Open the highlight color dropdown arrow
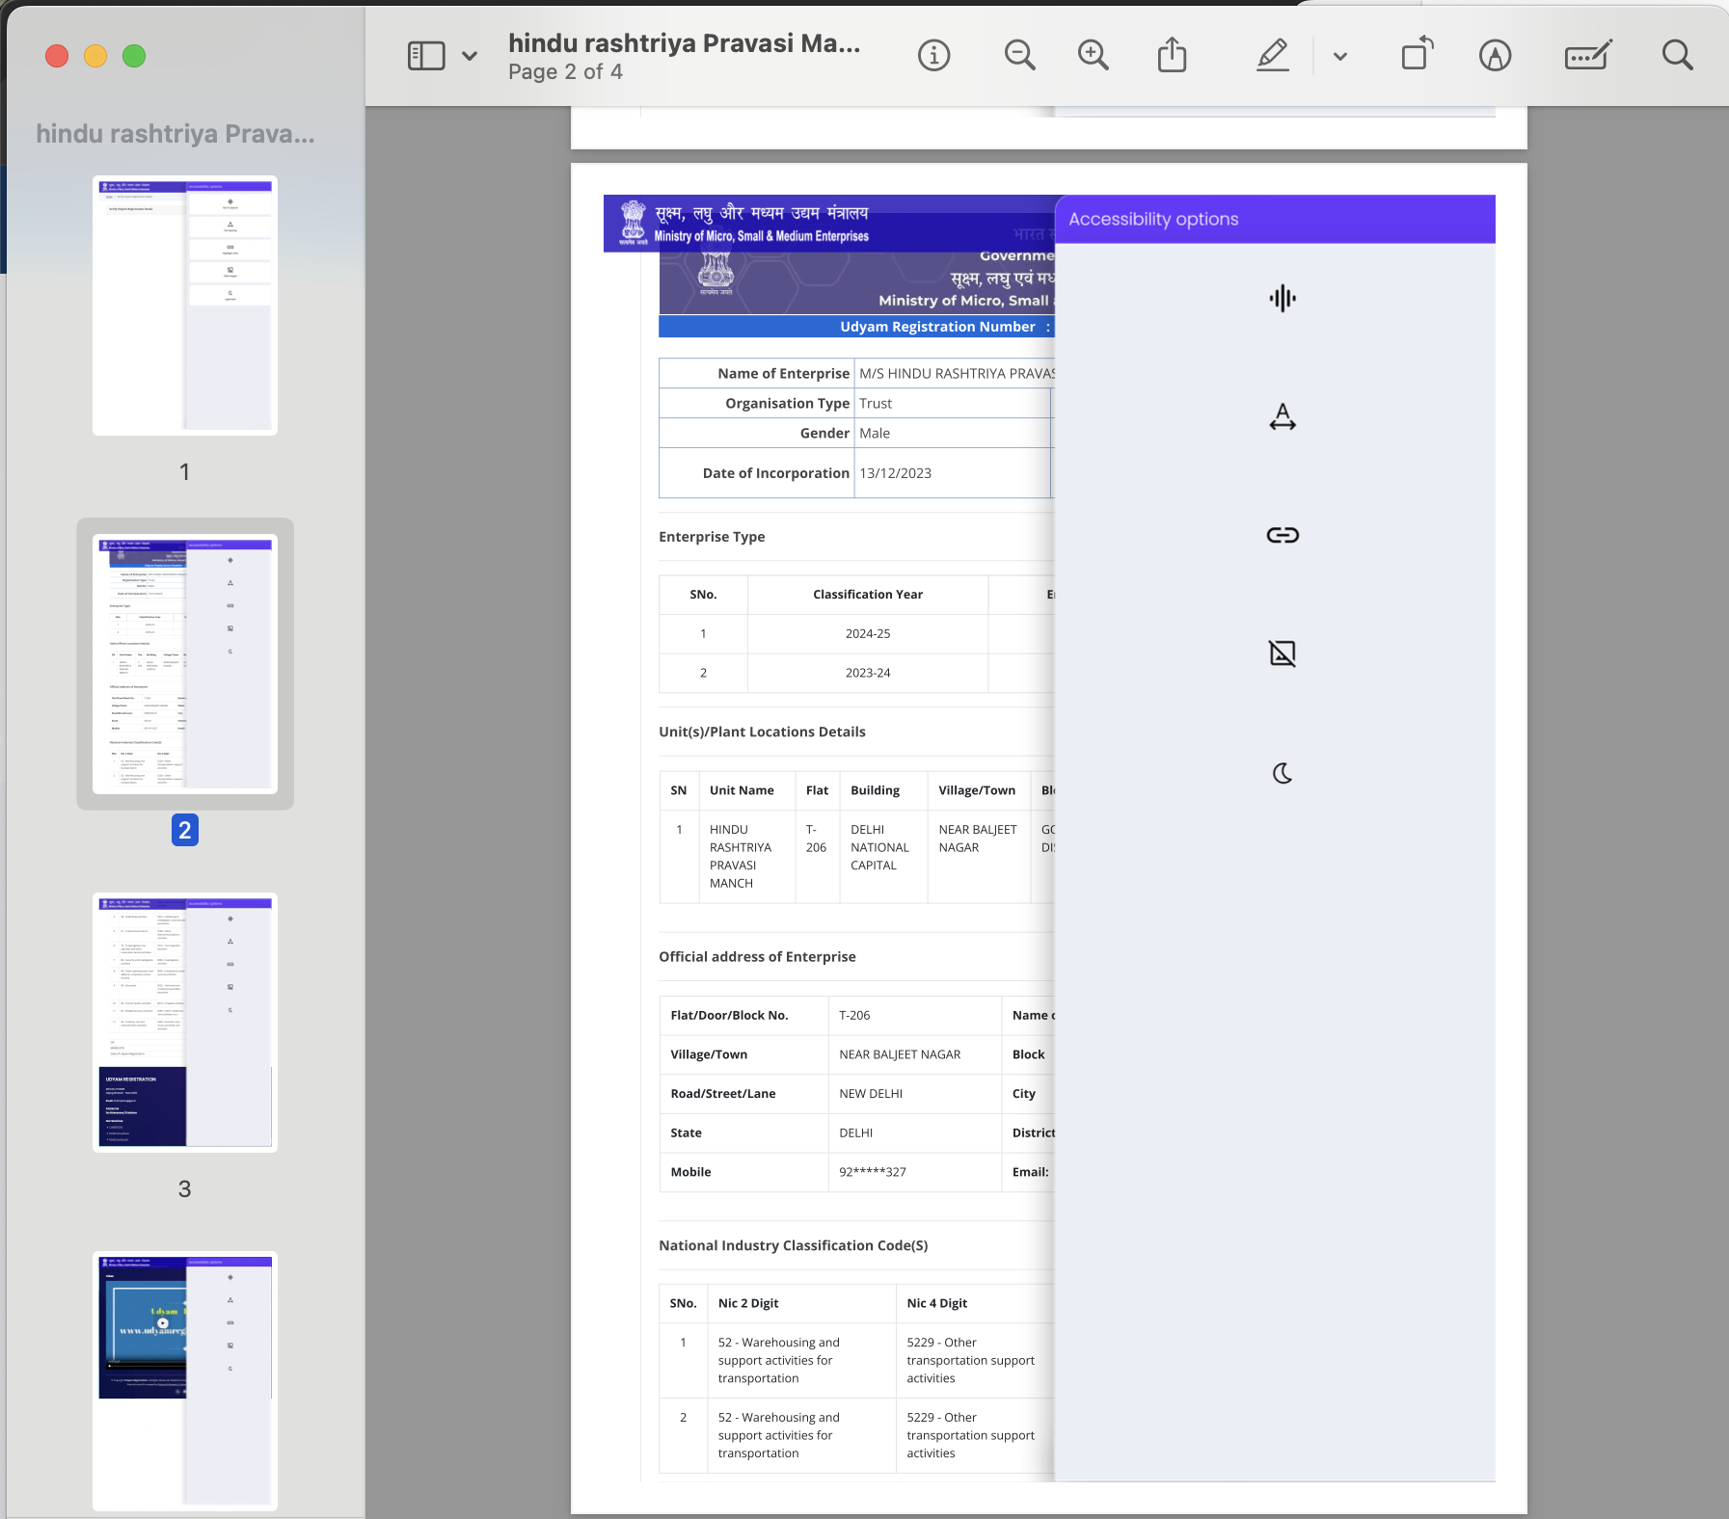 coord(1339,56)
